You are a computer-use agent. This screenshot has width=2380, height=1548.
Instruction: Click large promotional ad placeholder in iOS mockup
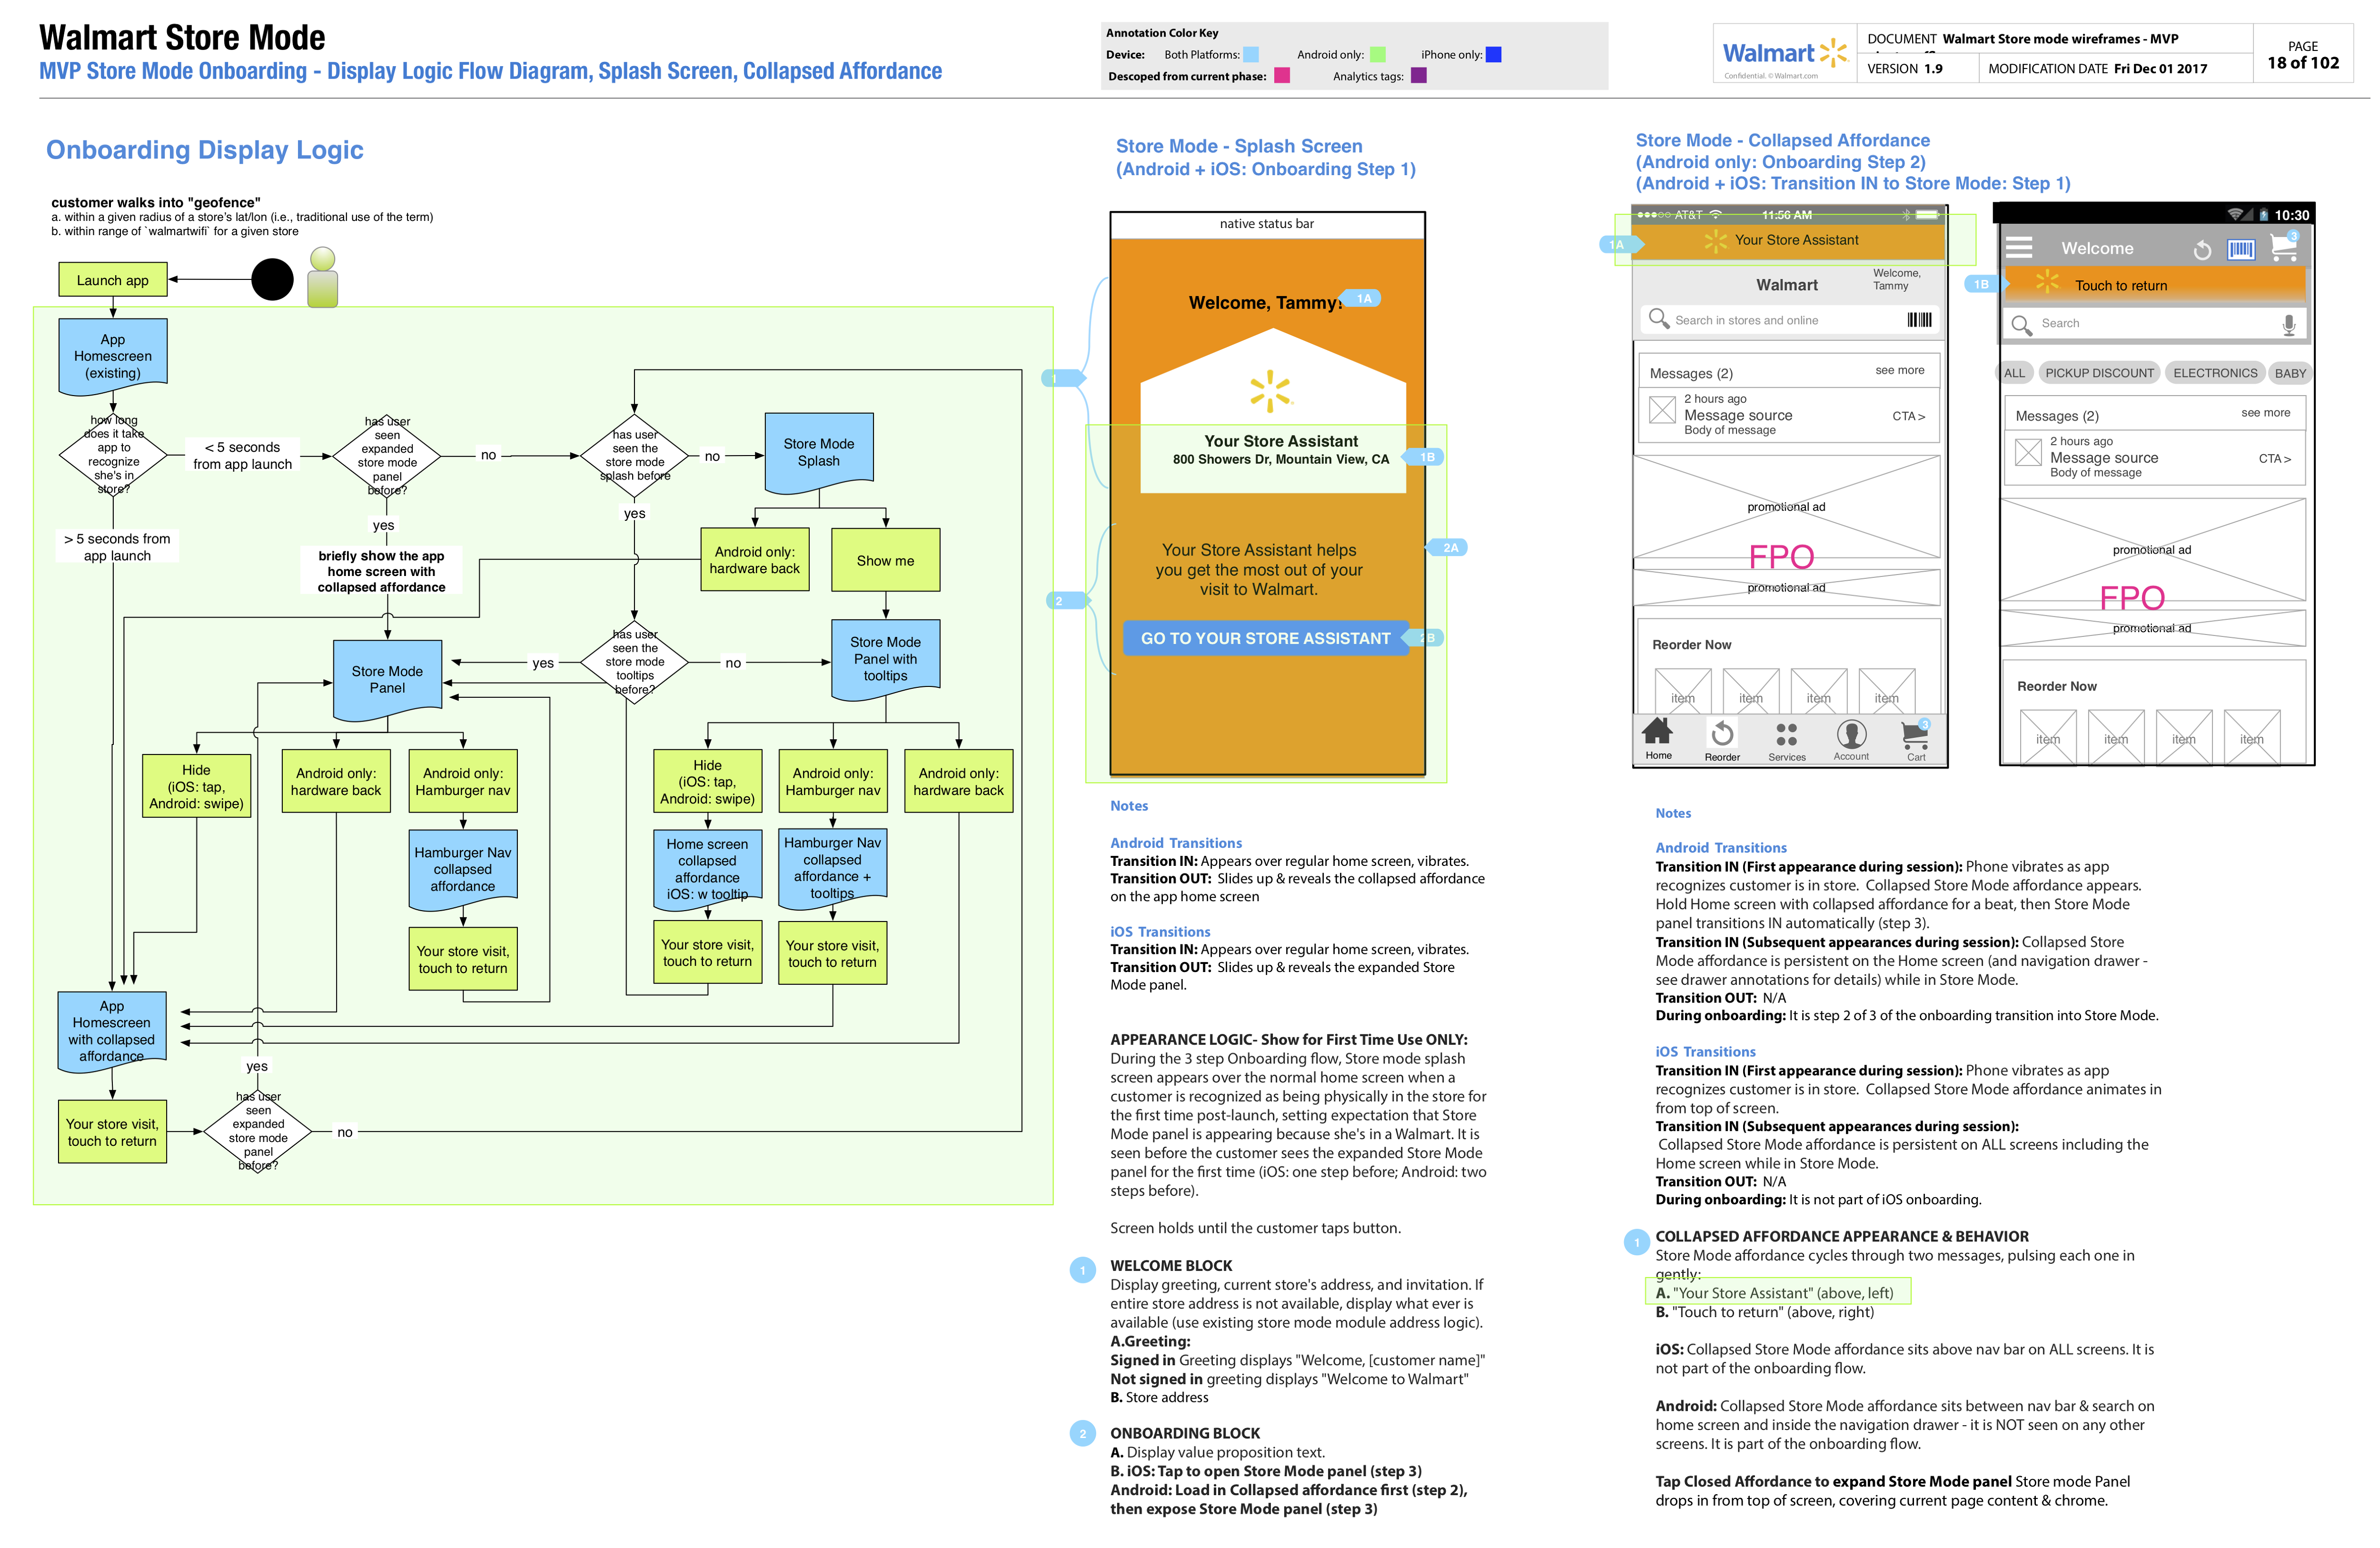(x=1786, y=507)
